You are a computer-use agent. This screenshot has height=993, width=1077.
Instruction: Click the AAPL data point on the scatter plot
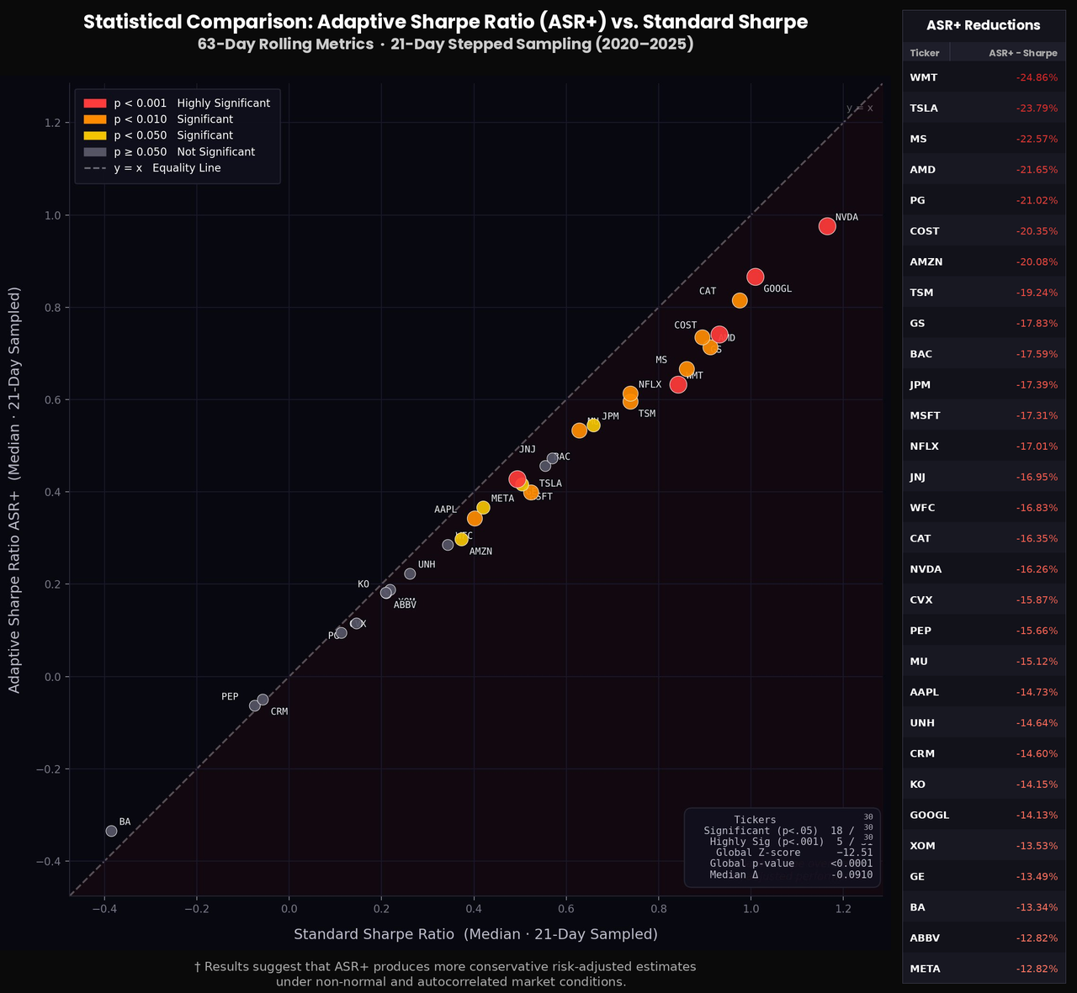tap(475, 518)
